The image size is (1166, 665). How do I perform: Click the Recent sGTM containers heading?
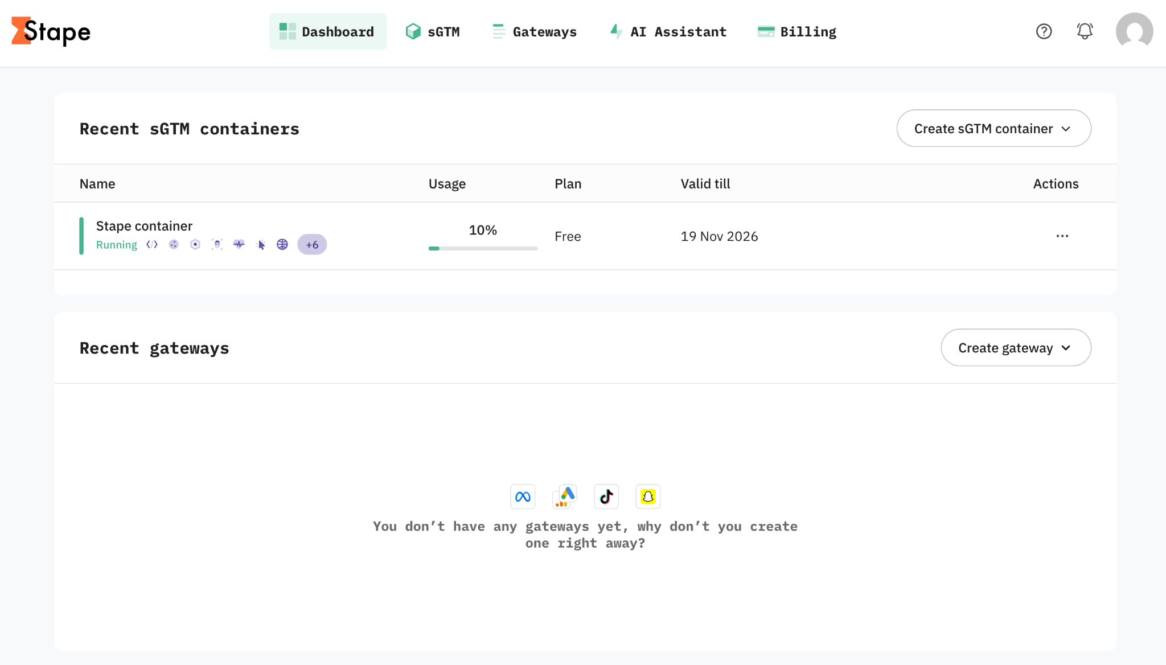click(x=190, y=129)
